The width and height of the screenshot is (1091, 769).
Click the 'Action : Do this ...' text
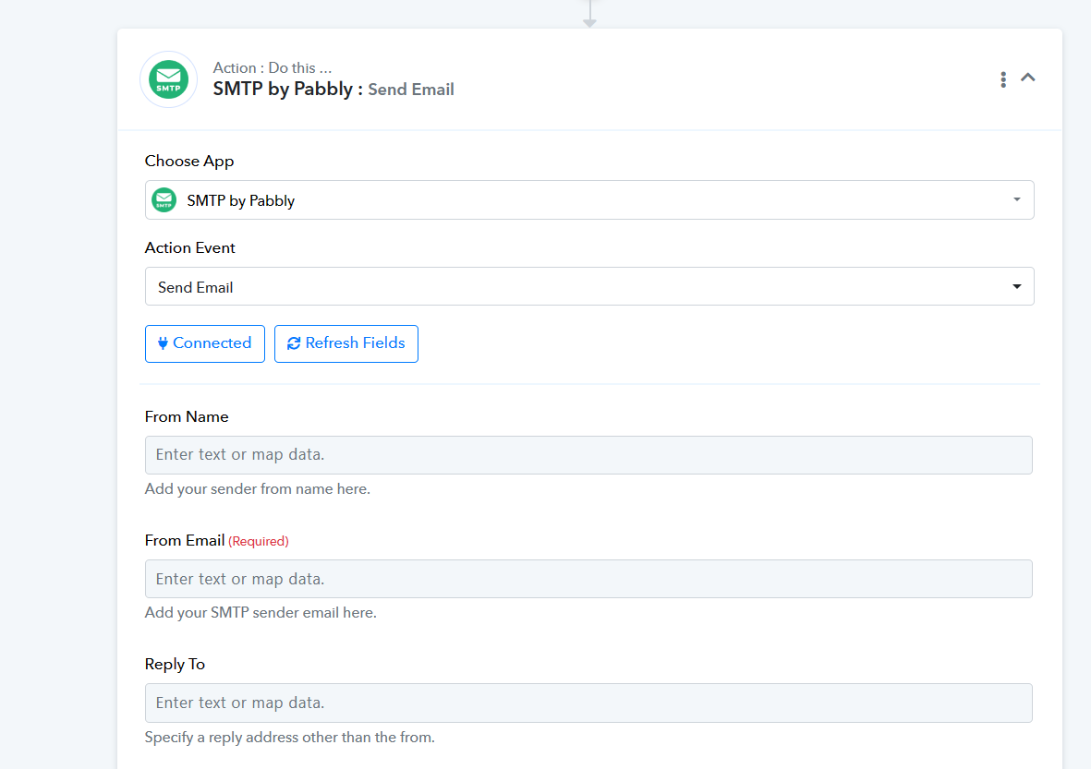[x=272, y=67]
